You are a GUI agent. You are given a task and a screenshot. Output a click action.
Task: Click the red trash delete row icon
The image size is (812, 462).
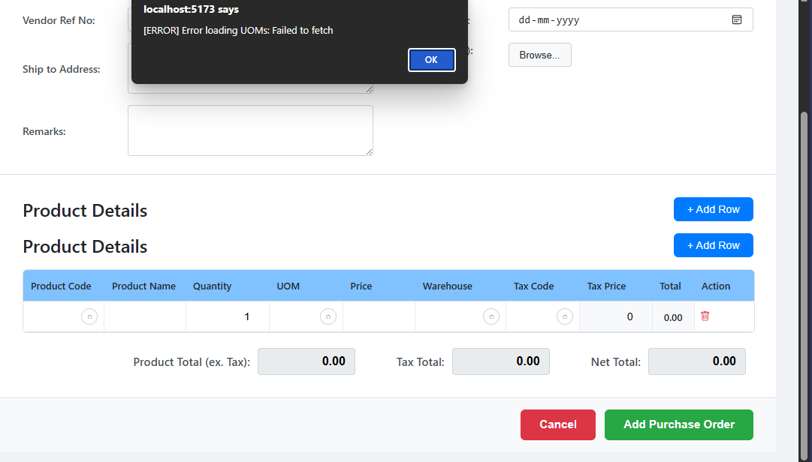pos(705,316)
